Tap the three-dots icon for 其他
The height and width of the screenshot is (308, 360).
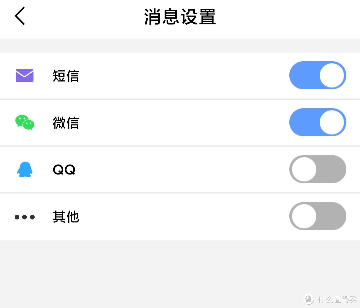pos(25,217)
